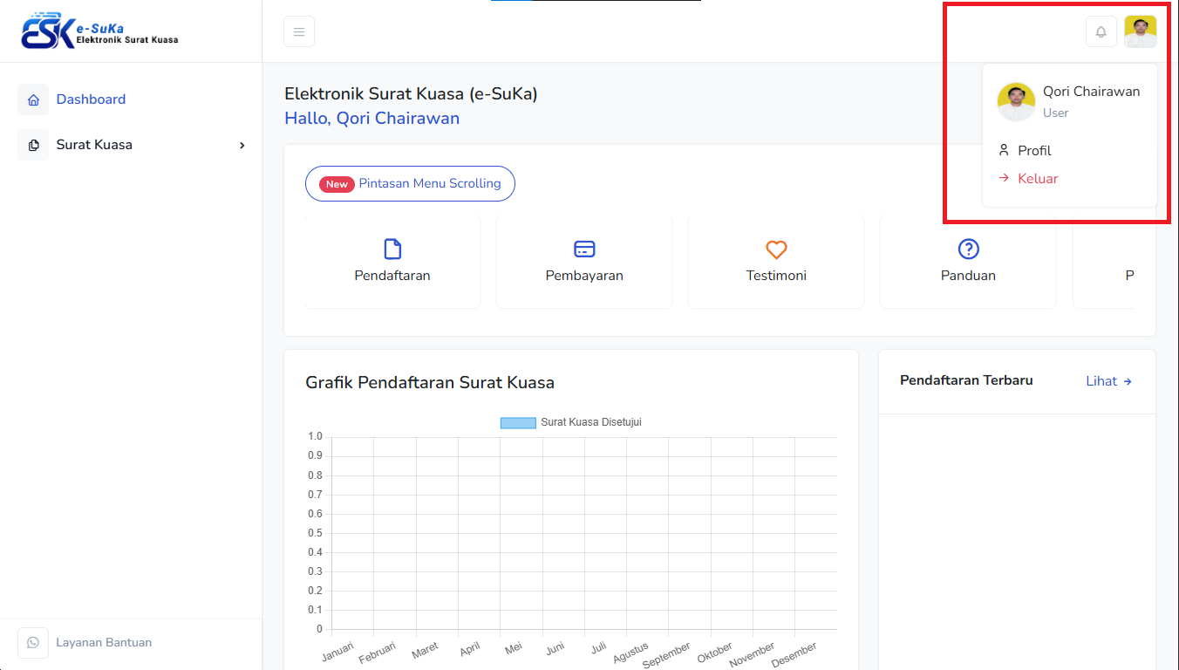Viewport: 1179px width, 670px height.
Task: Expand the Surat Kuasa sidebar menu
Action: [131, 145]
